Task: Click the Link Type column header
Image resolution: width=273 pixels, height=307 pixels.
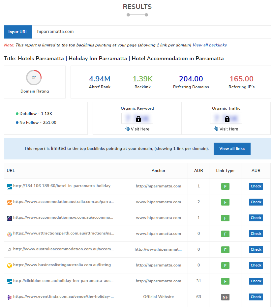Action: [x=225, y=171]
